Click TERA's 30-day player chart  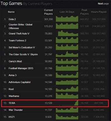[67, 103]
